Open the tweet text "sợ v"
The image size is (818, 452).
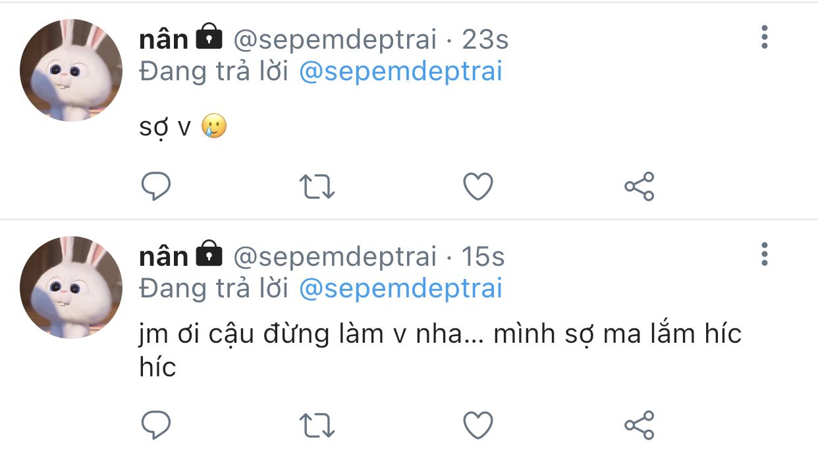(165, 127)
